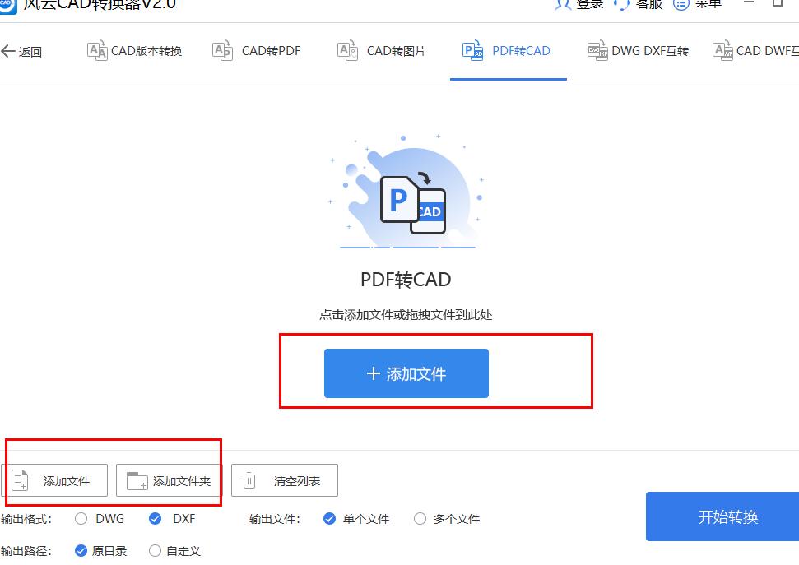This screenshot has height=565, width=799.
Task: Click the 菜单 menu icon
Action: click(682, 4)
